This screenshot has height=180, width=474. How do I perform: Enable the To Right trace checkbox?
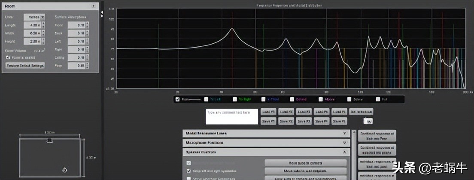click(x=235, y=99)
